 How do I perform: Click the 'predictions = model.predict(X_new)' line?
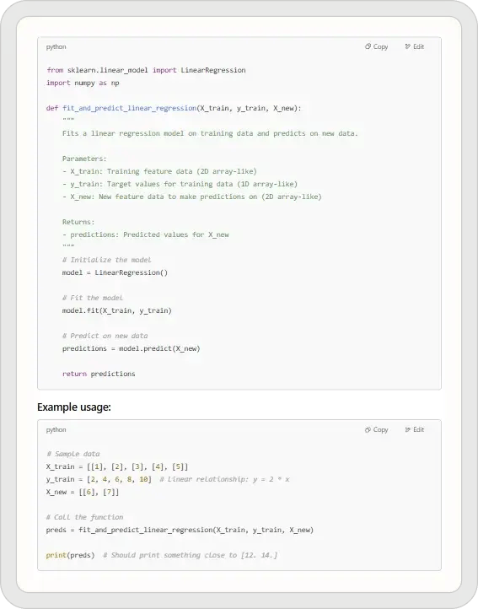click(132, 348)
